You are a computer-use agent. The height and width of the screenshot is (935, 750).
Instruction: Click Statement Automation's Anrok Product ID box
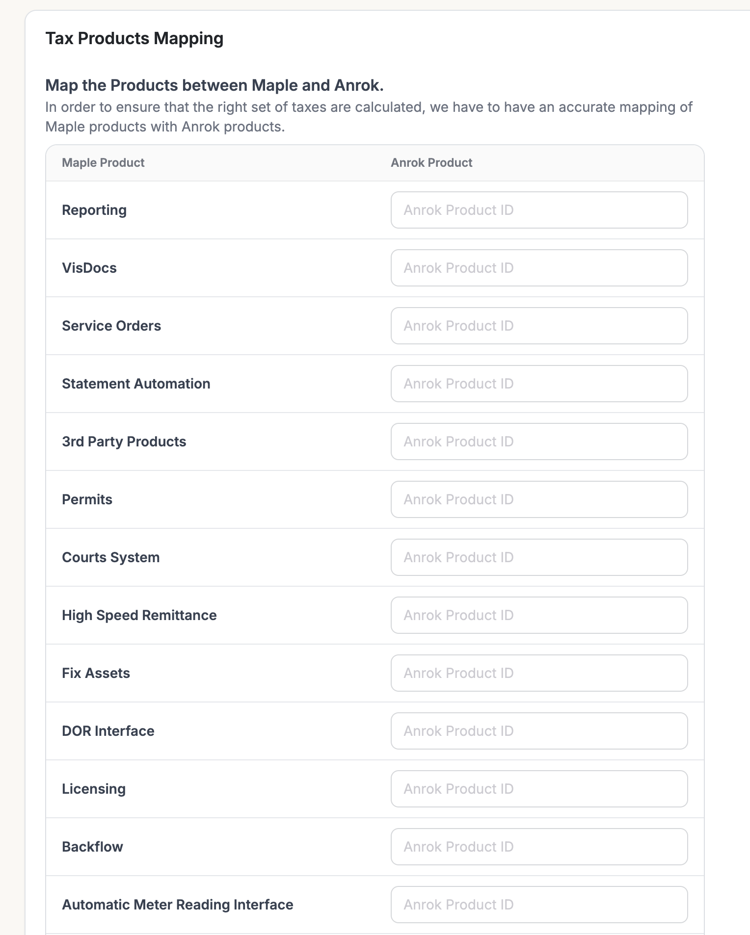click(x=539, y=384)
